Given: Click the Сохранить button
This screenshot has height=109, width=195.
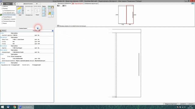Looking at the screenshot, I should 183,104.
